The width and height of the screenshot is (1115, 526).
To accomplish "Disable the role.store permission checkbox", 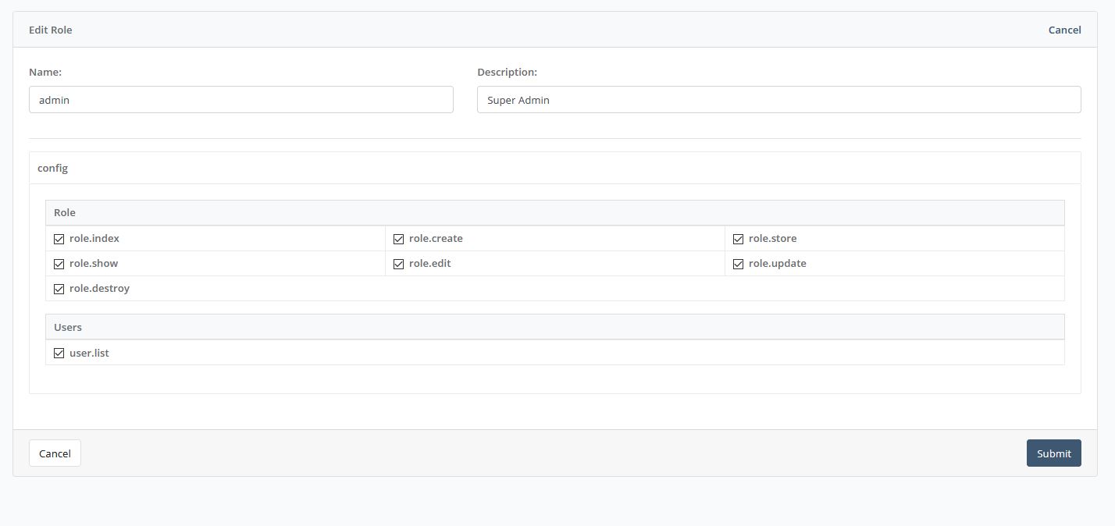I will pyautogui.click(x=738, y=239).
